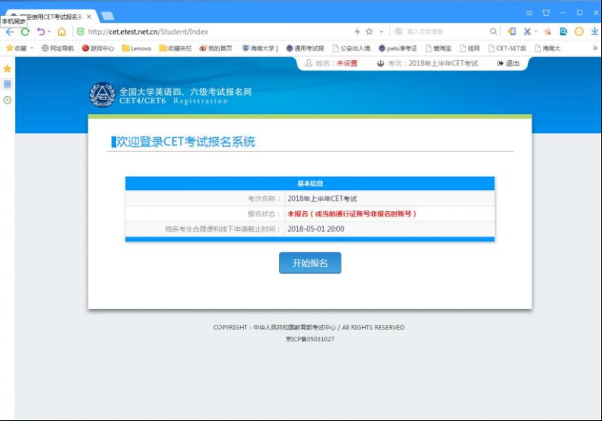Viewport: 602px width, 421px height.
Task: Click into the browser search box
Action: pyautogui.click(x=442, y=32)
